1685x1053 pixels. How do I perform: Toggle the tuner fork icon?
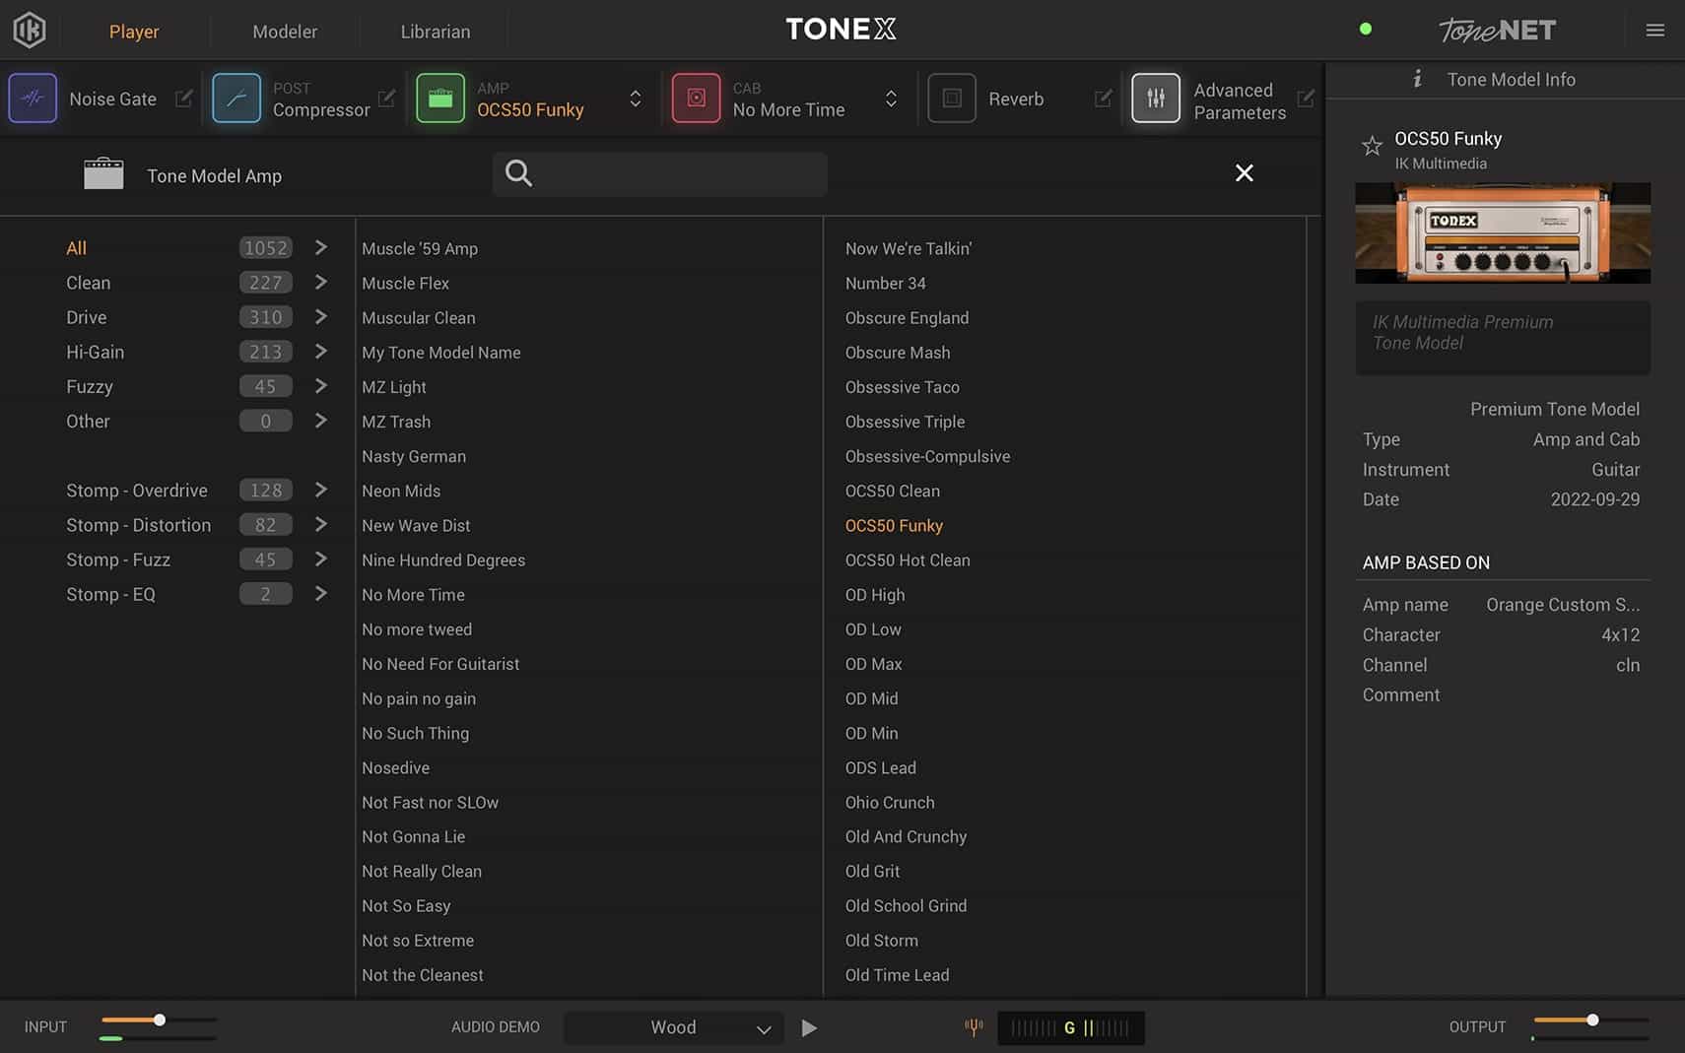pos(974,1027)
